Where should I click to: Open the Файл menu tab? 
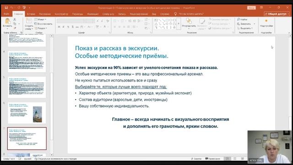point(6,14)
